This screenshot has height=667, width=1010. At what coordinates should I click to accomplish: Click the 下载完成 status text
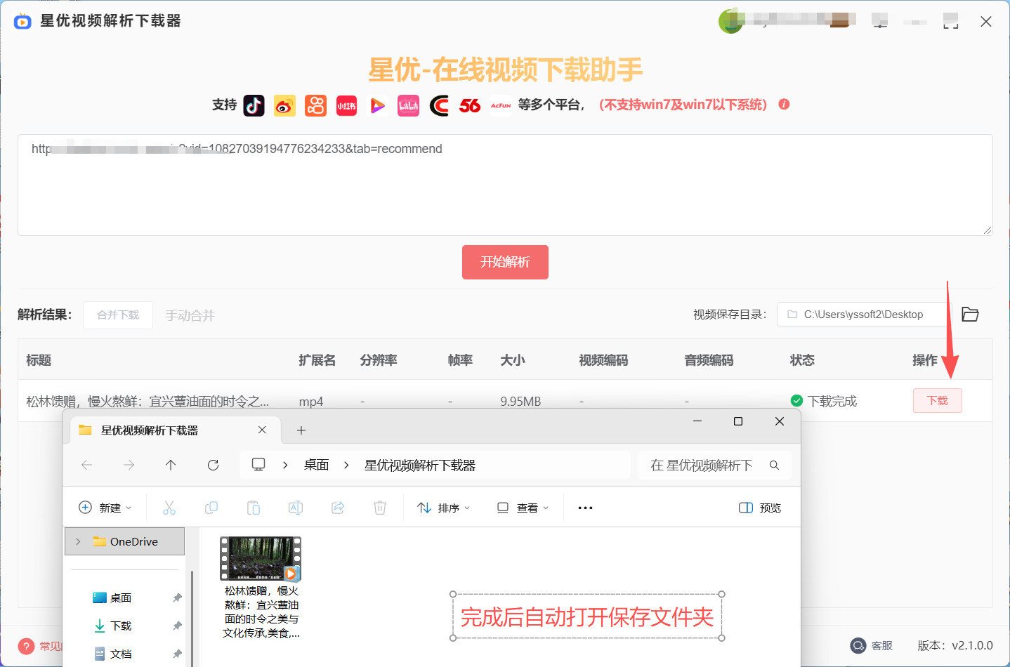point(832,401)
